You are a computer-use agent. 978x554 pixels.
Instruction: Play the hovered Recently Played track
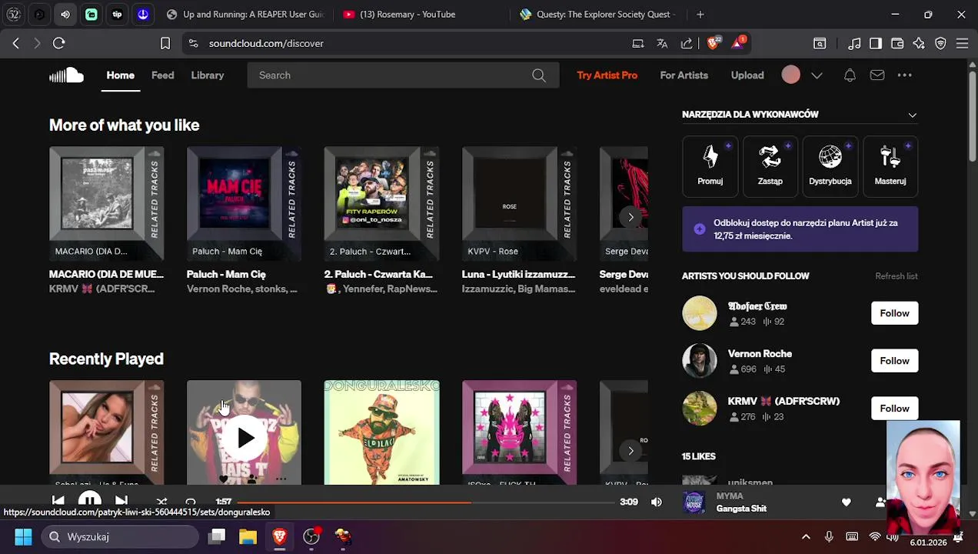coord(245,438)
